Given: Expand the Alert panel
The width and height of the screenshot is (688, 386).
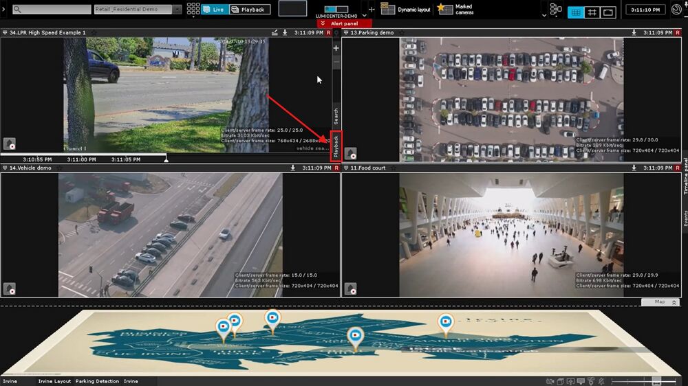Looking at the screenshot, I should tap(344, 23).
